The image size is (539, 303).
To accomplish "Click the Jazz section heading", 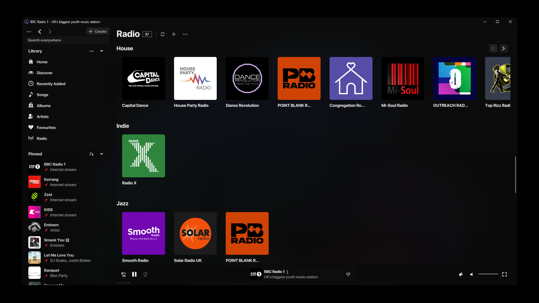I will click(122, 203).
